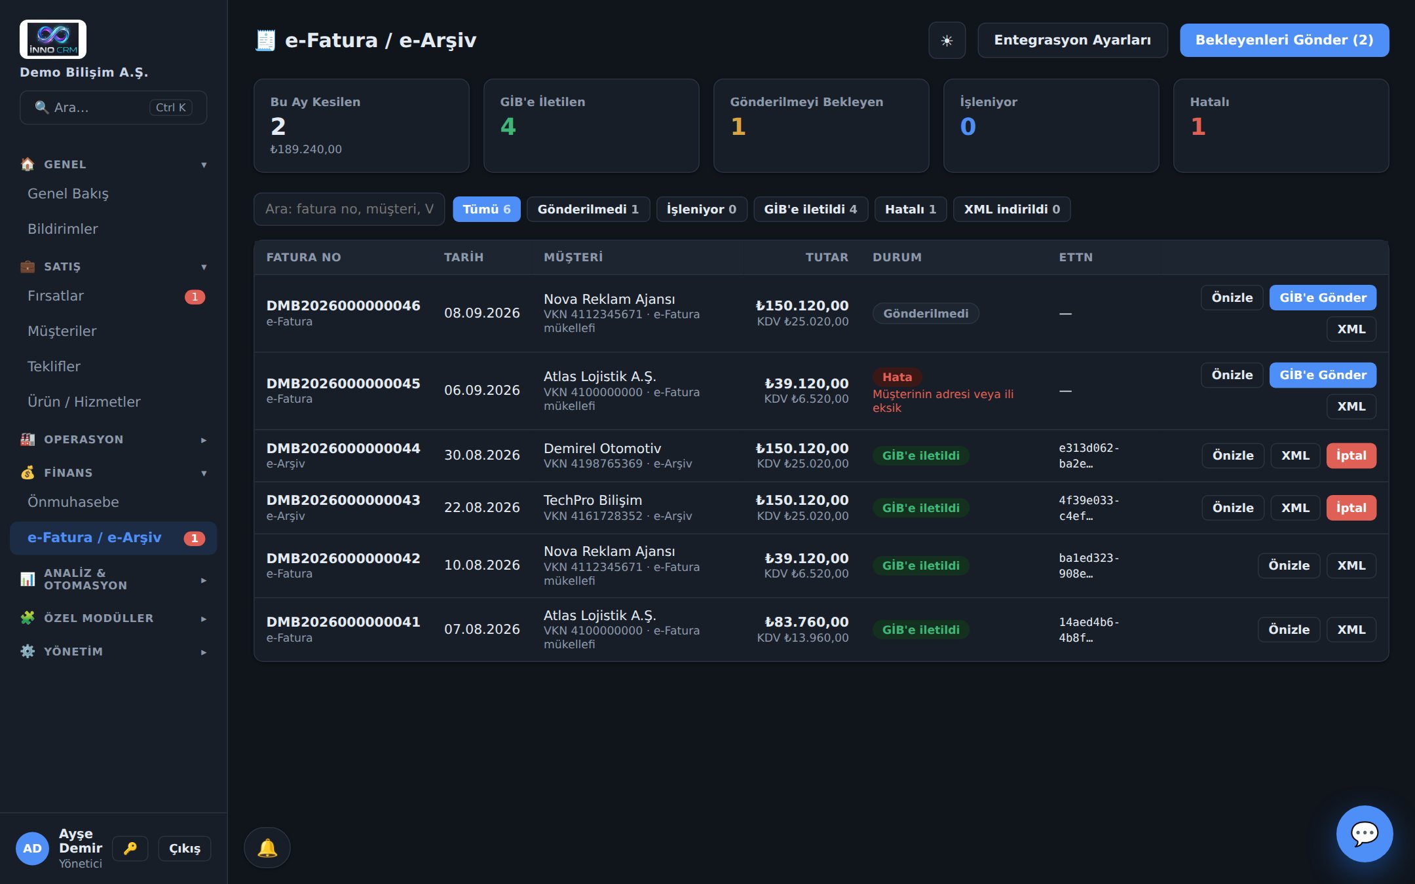Screen dimensions: 1415x884
Task: Show only the Hatalı 1 filter
Action: (911, 210)
